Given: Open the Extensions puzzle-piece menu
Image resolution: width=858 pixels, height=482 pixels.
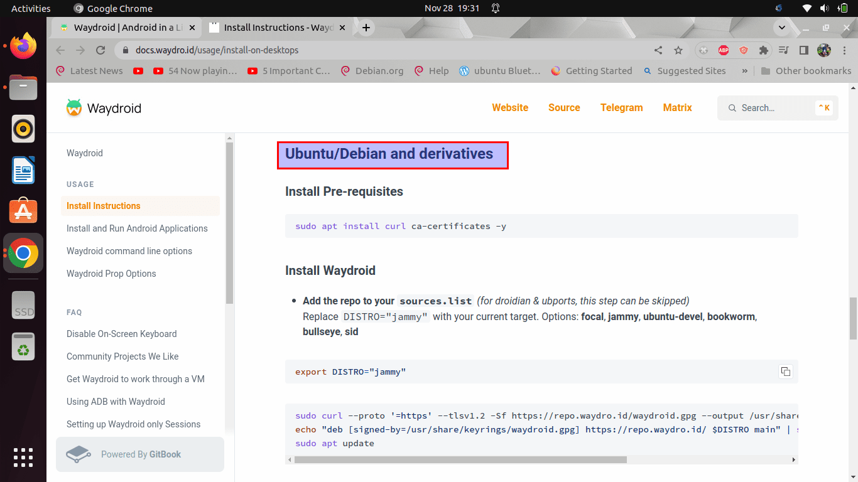Looking at the screenshot, I should (x=764, y=50).
